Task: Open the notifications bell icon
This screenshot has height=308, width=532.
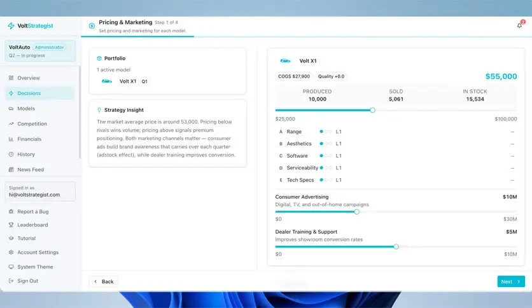Action: (x=519, y=25)
